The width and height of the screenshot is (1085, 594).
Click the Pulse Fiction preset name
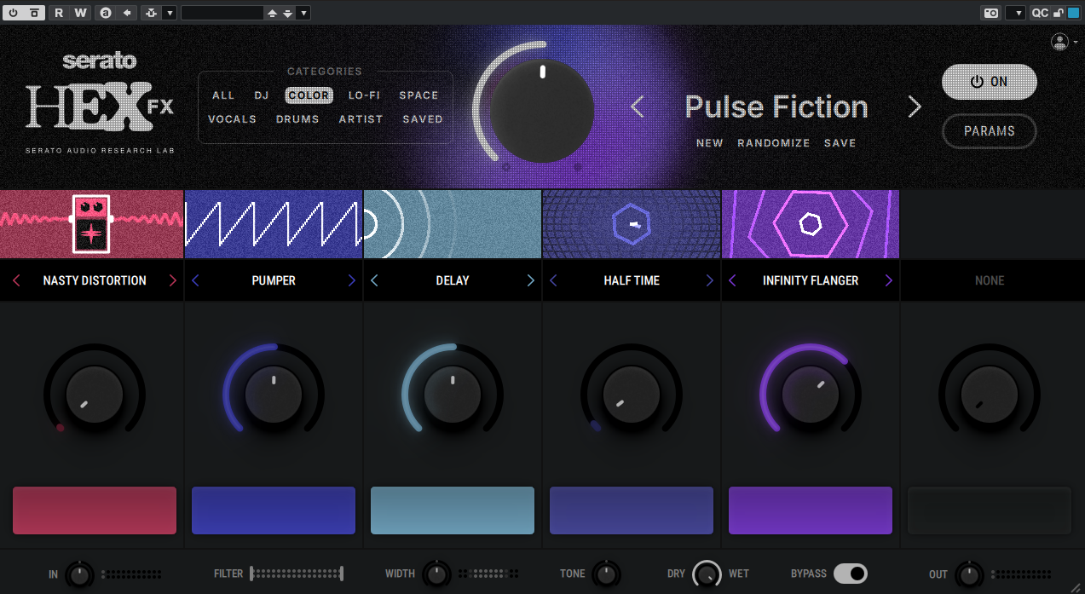pyautogui.click(x=776, y=107)
